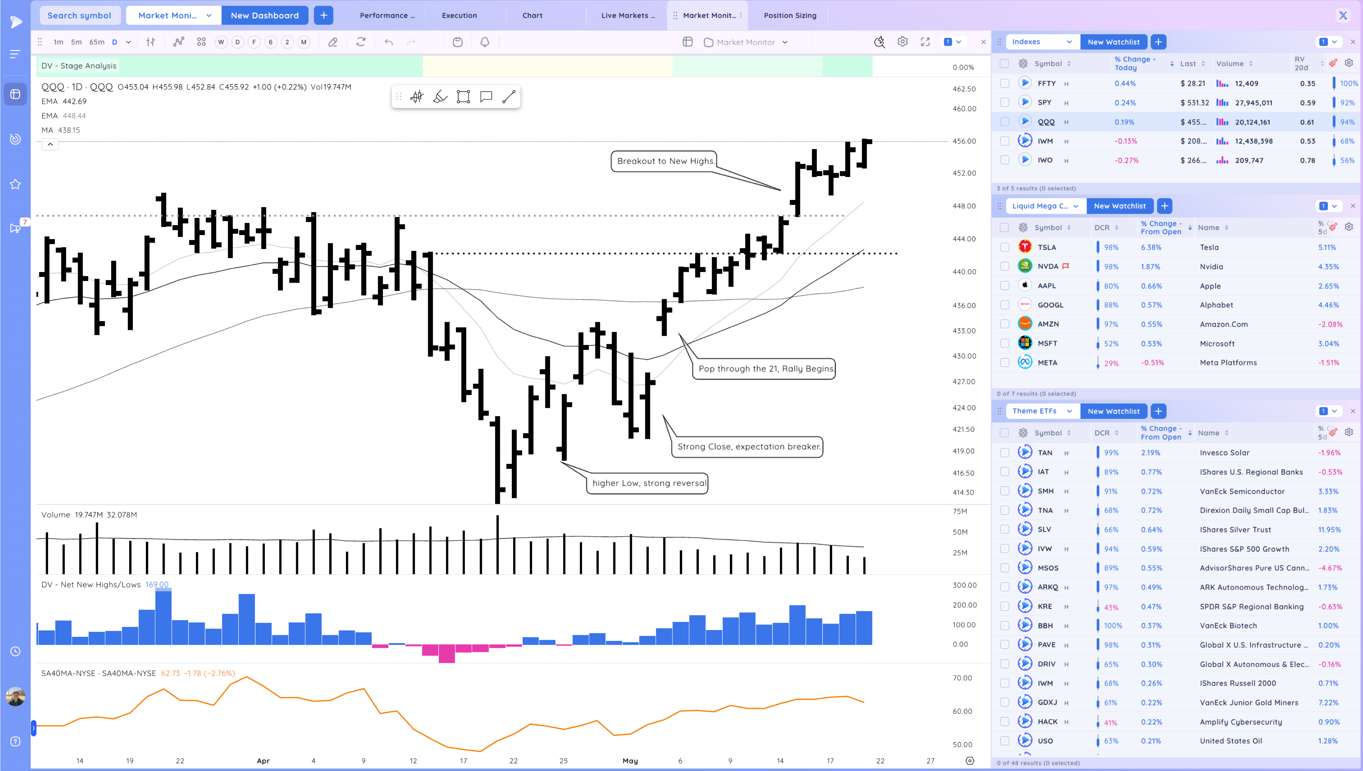Check the NVDA row checkbox

[1005, 266]
